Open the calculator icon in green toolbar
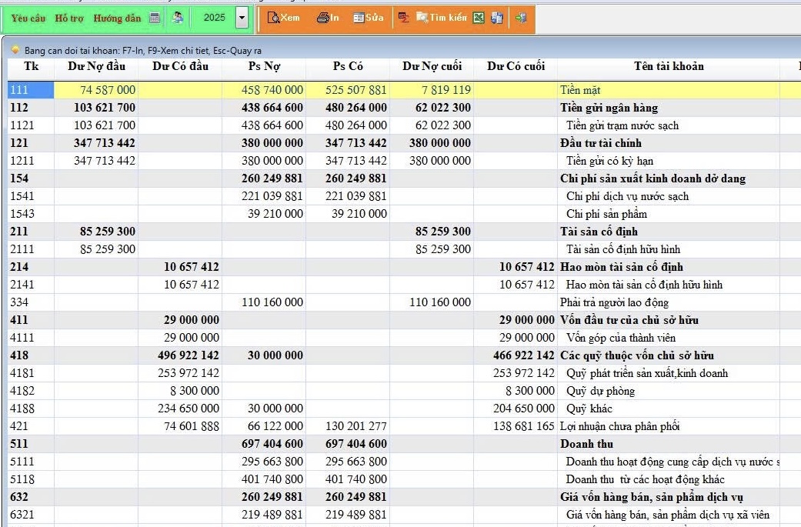Viewport: 801px width, 527px height. click(155, 18)
